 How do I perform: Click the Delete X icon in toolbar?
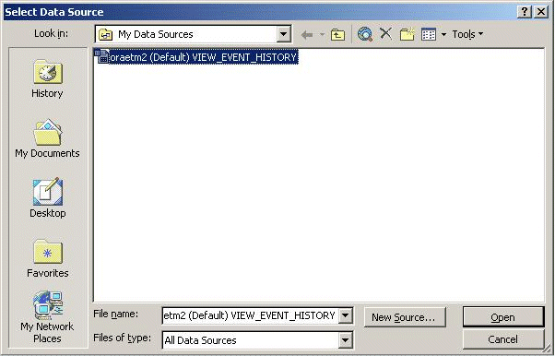coord(385,34)
